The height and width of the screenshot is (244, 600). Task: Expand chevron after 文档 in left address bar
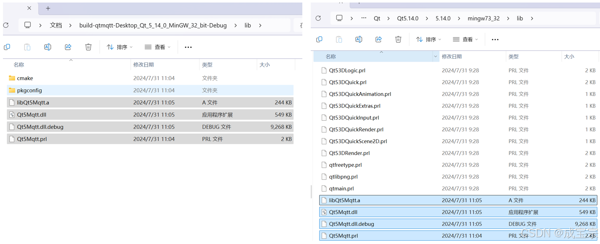[70, 25]
